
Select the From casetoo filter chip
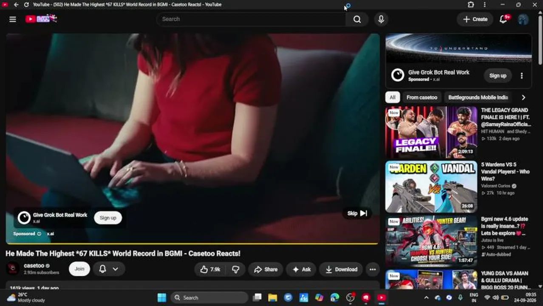coord(421,97)
